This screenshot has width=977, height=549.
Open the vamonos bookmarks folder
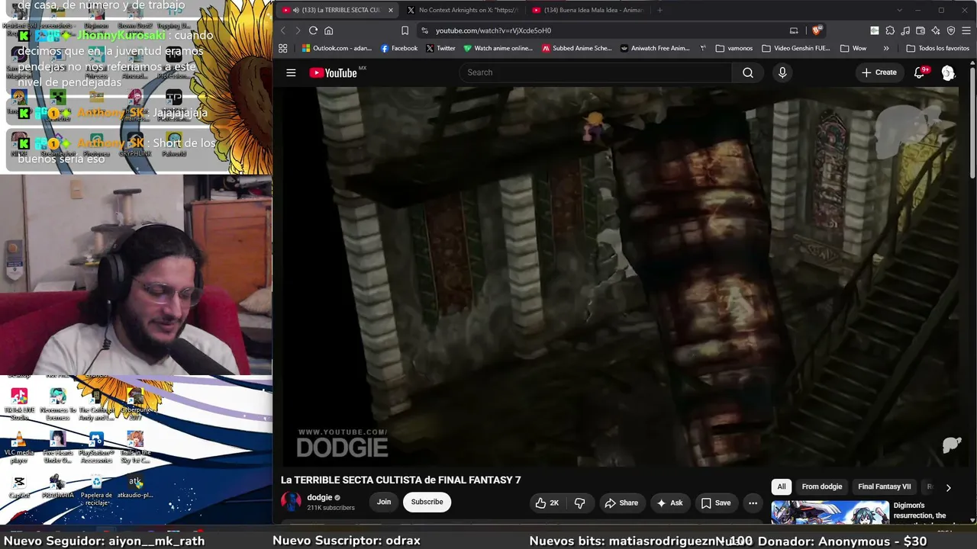pos(734,48)
